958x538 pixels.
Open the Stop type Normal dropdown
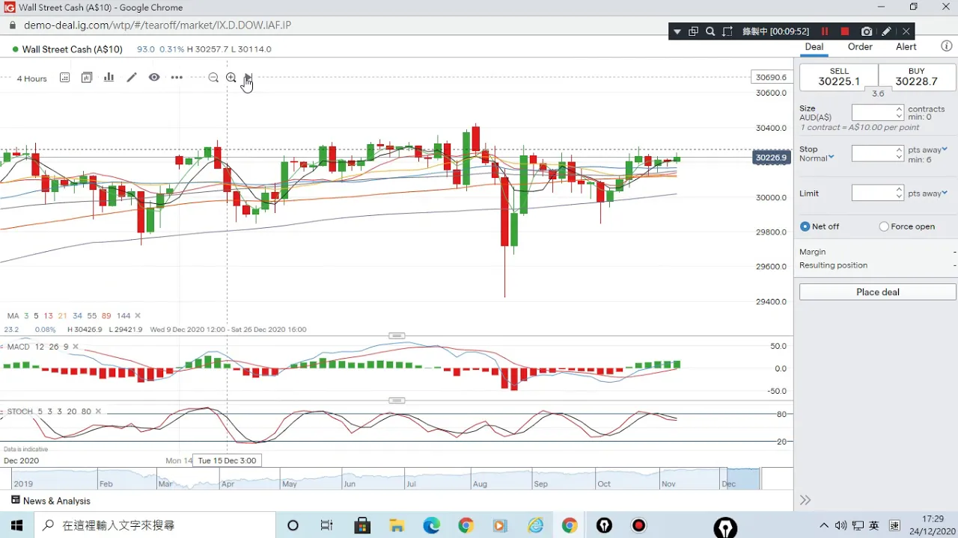(817, 158)
